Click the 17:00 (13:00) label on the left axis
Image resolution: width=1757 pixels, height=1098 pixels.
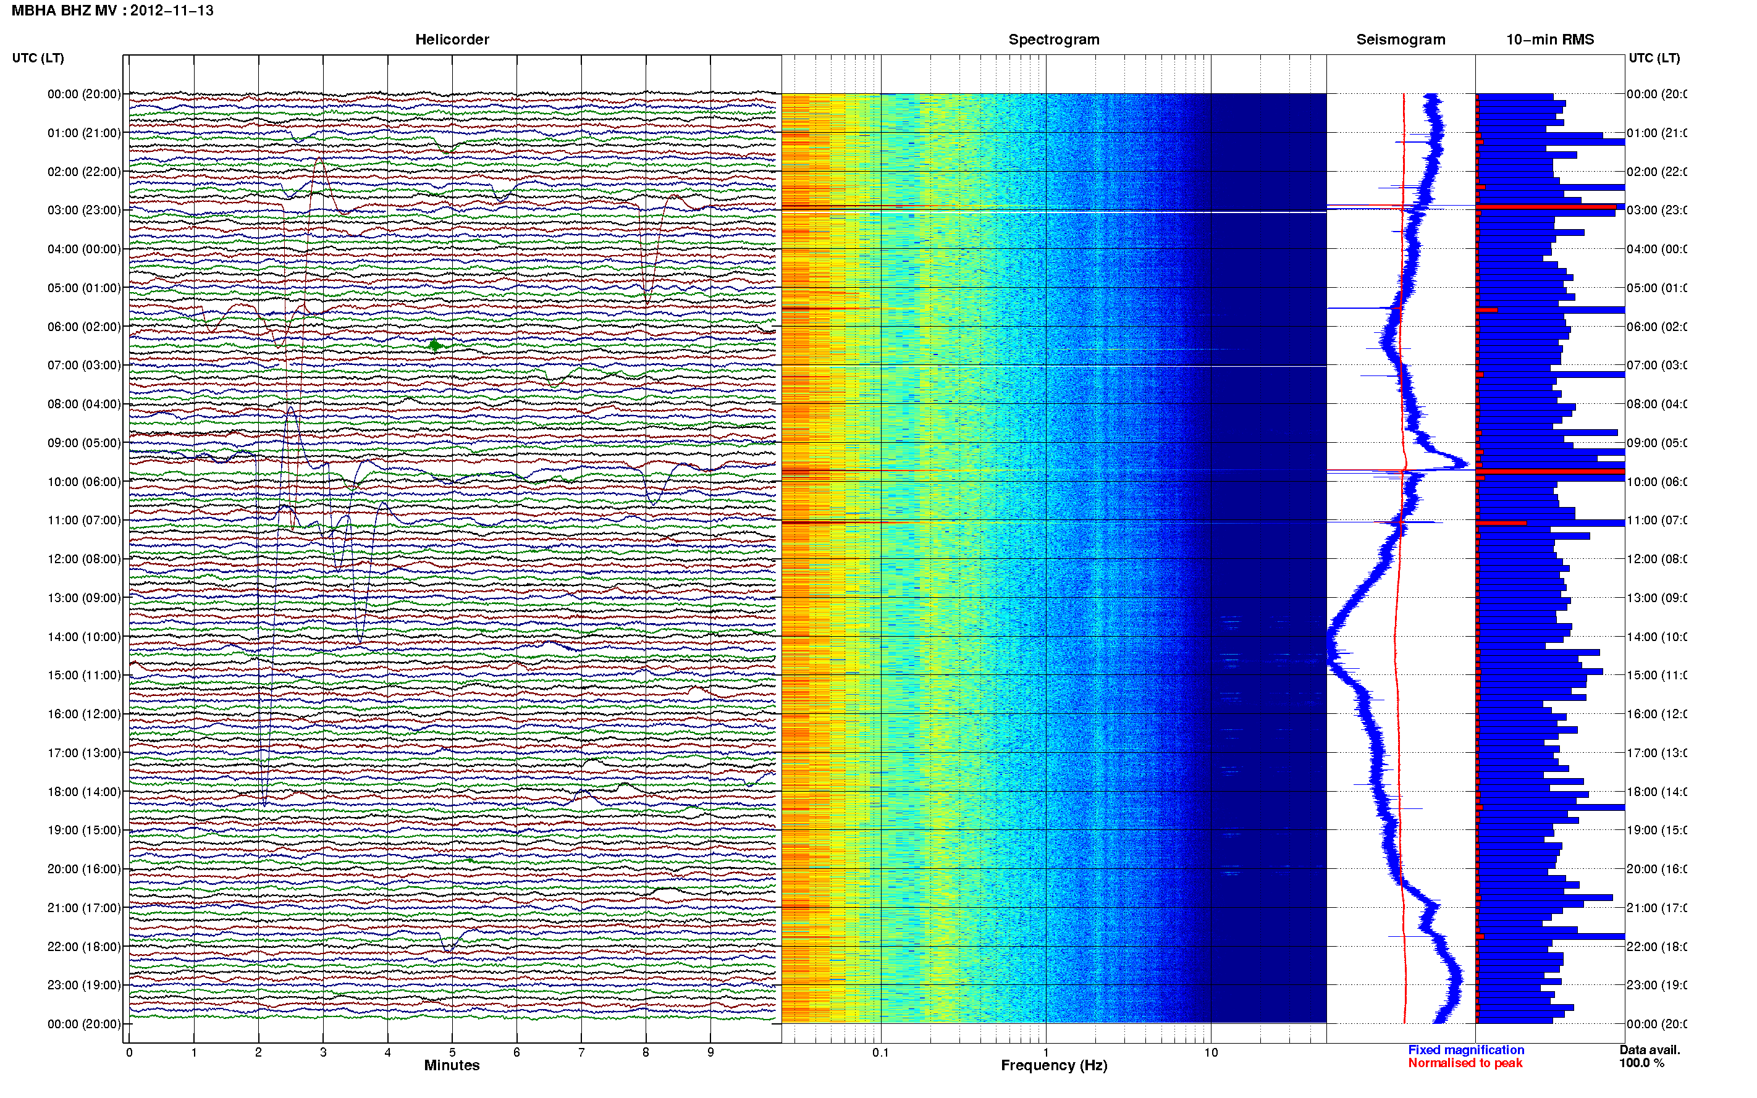click(84, 753)
